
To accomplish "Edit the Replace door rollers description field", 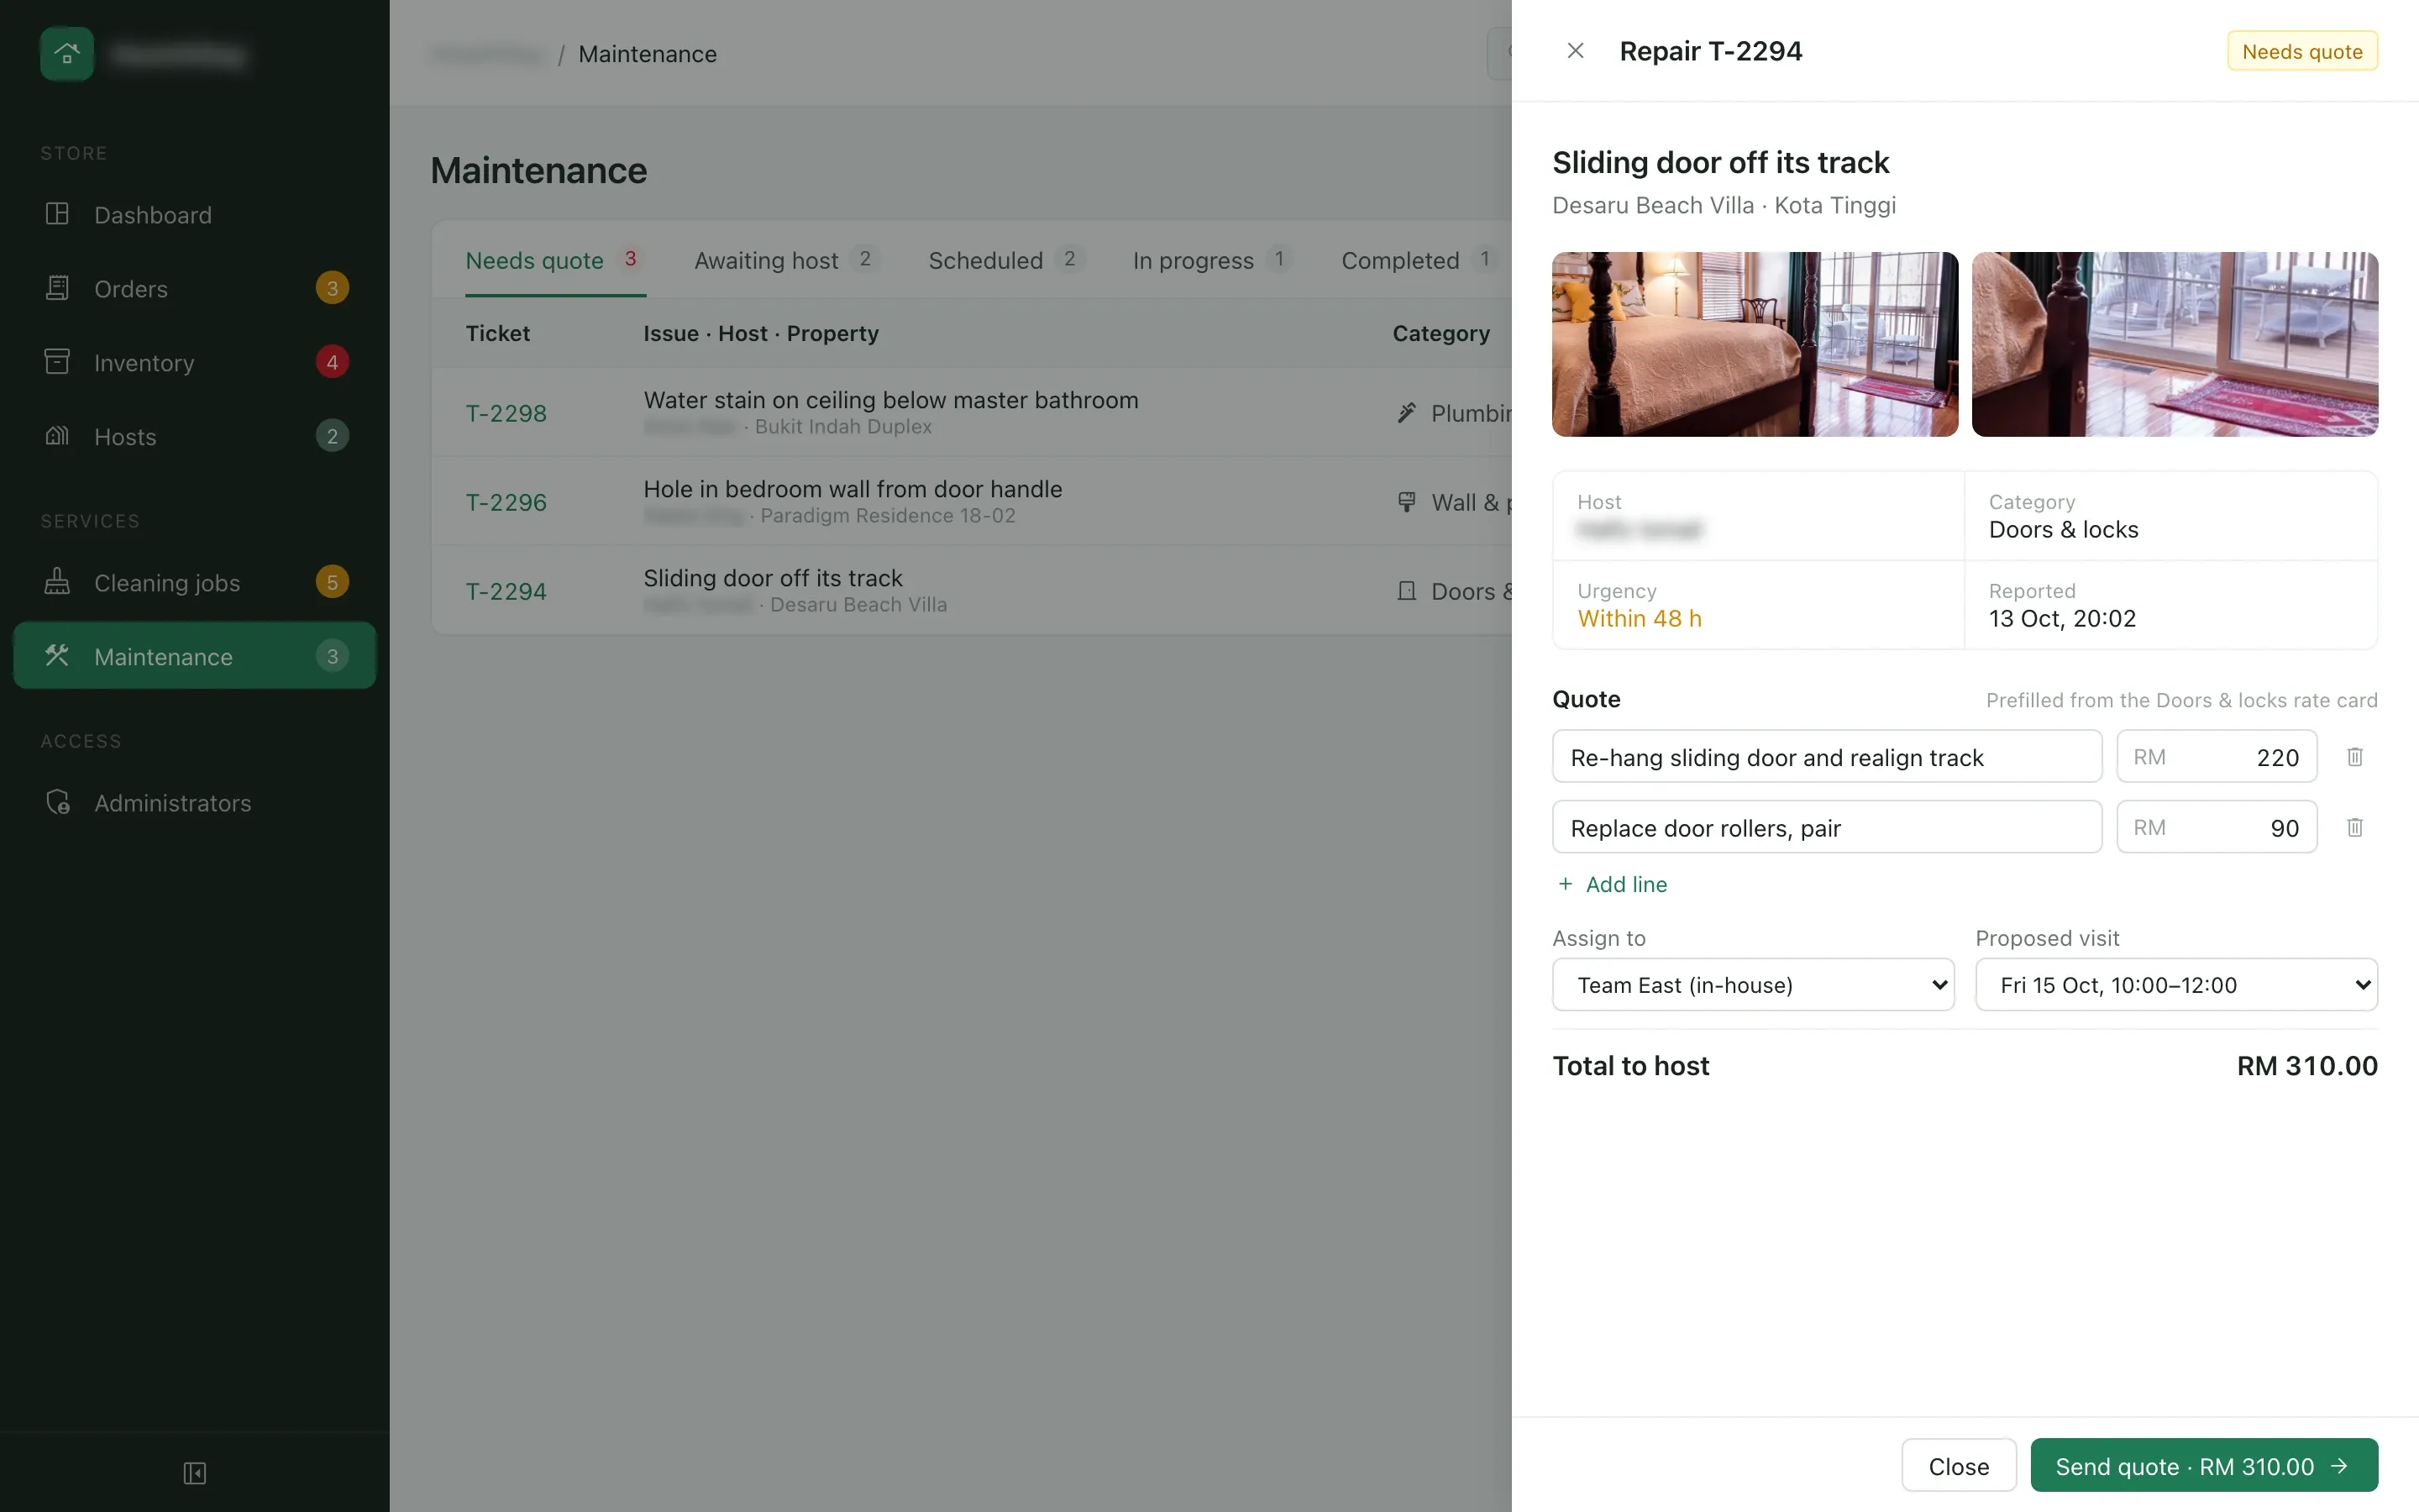I will point(1826,827).
